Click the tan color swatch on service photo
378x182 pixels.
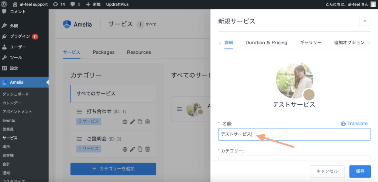pos(309,95)
